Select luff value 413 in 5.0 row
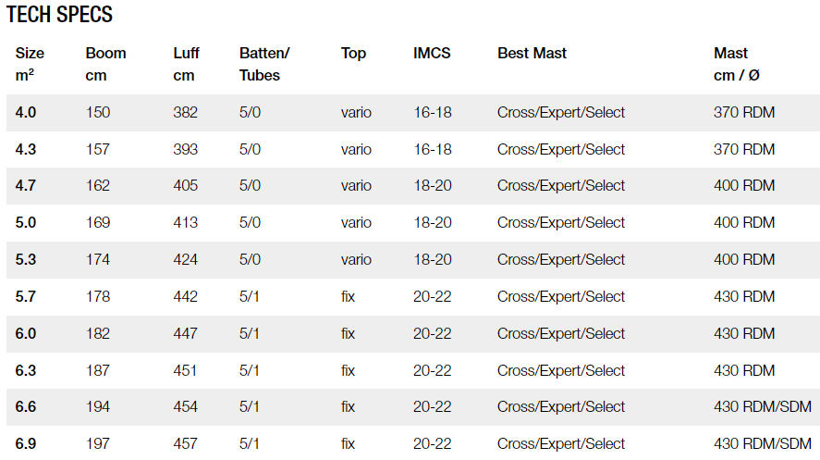This screenshot has width=820, height=460. click(x=186, y=222)
